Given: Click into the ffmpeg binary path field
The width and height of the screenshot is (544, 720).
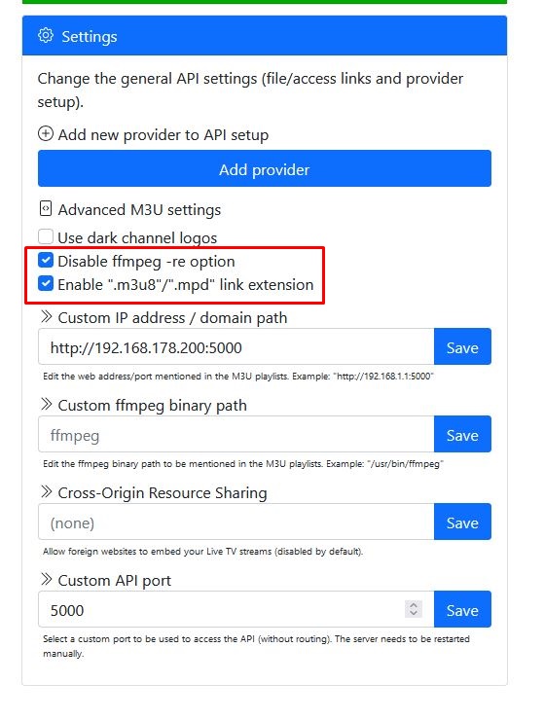Looking at the screenshot, I should point(236,434).
